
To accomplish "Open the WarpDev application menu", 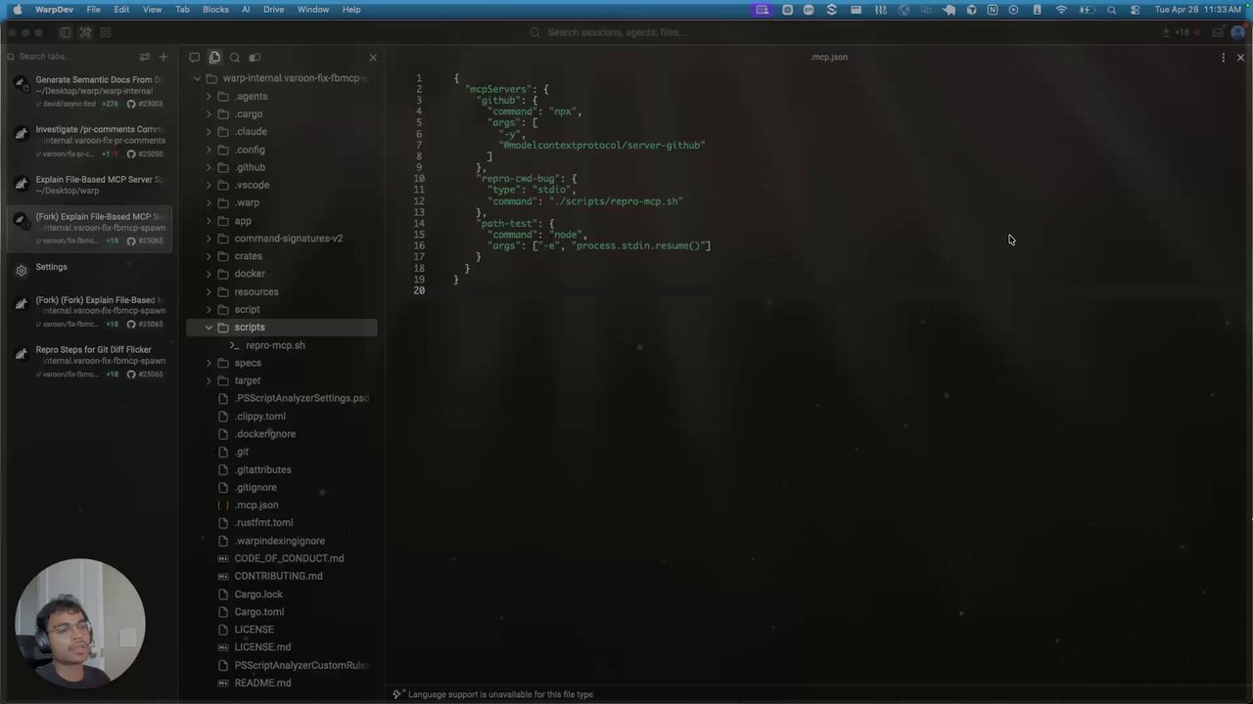I will click(54, 9).
